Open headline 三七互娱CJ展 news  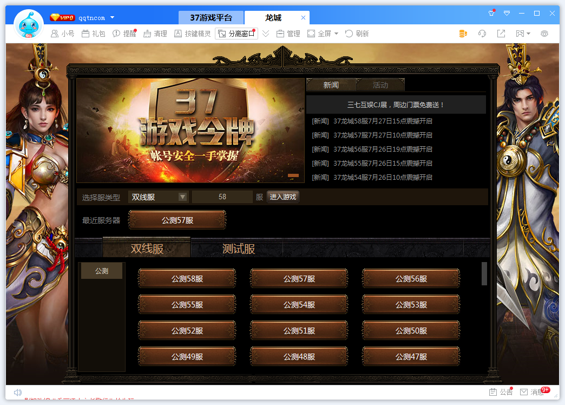(396, 104)
